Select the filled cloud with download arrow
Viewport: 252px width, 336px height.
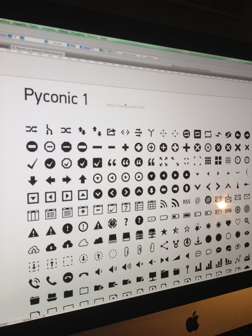(51, 247)
